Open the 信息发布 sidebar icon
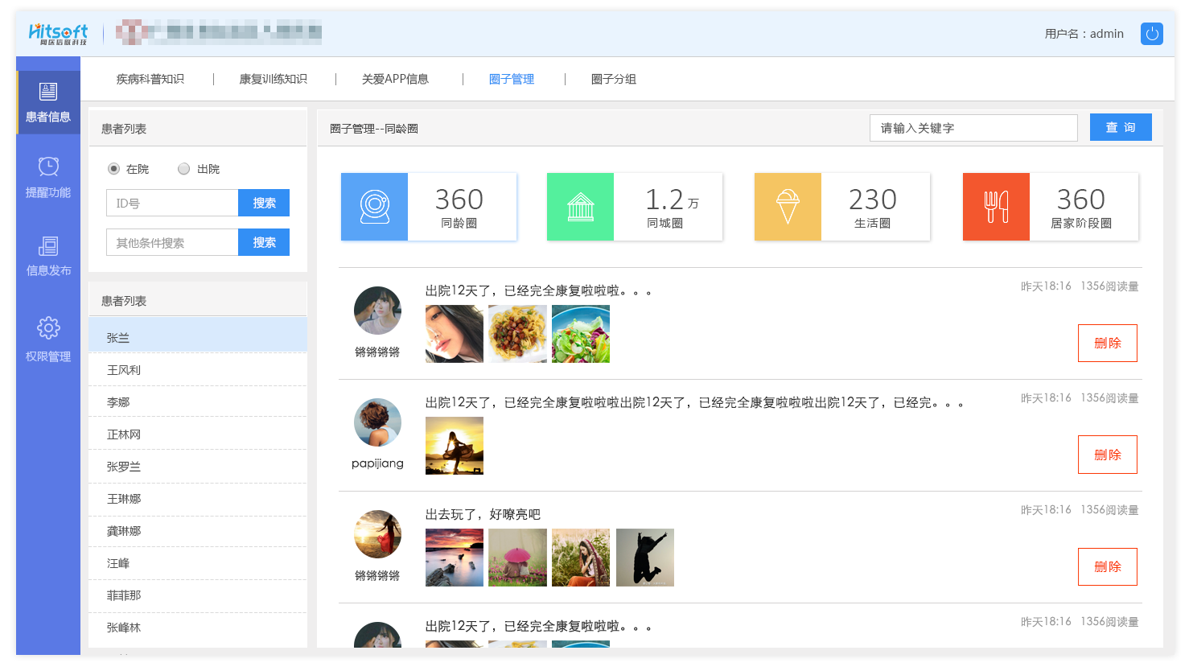This screenshot has width=1189, height=671. [x=48, y=245]
